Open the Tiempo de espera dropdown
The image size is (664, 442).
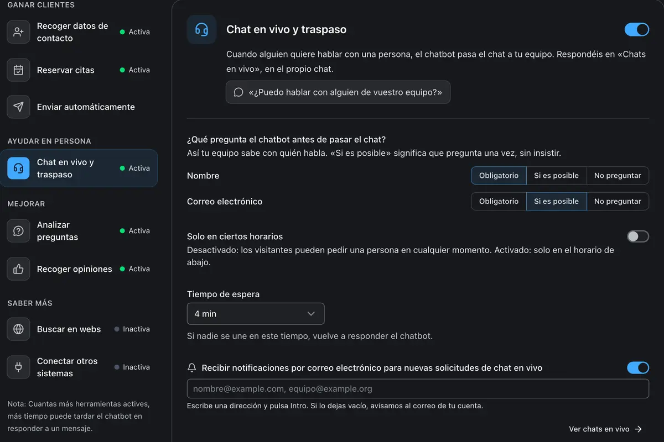click(x=256, y=314)
